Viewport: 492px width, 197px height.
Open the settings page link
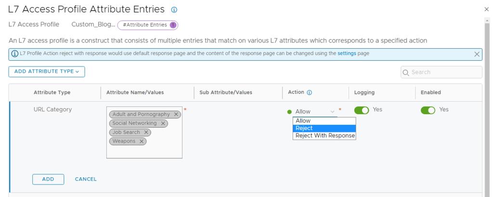(x=347, y=53)
